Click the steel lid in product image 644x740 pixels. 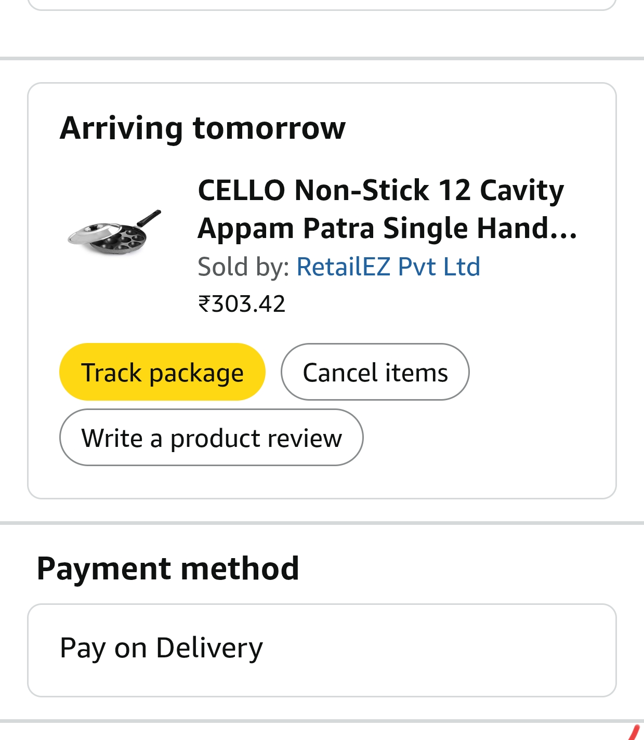[x=91, y=233]
